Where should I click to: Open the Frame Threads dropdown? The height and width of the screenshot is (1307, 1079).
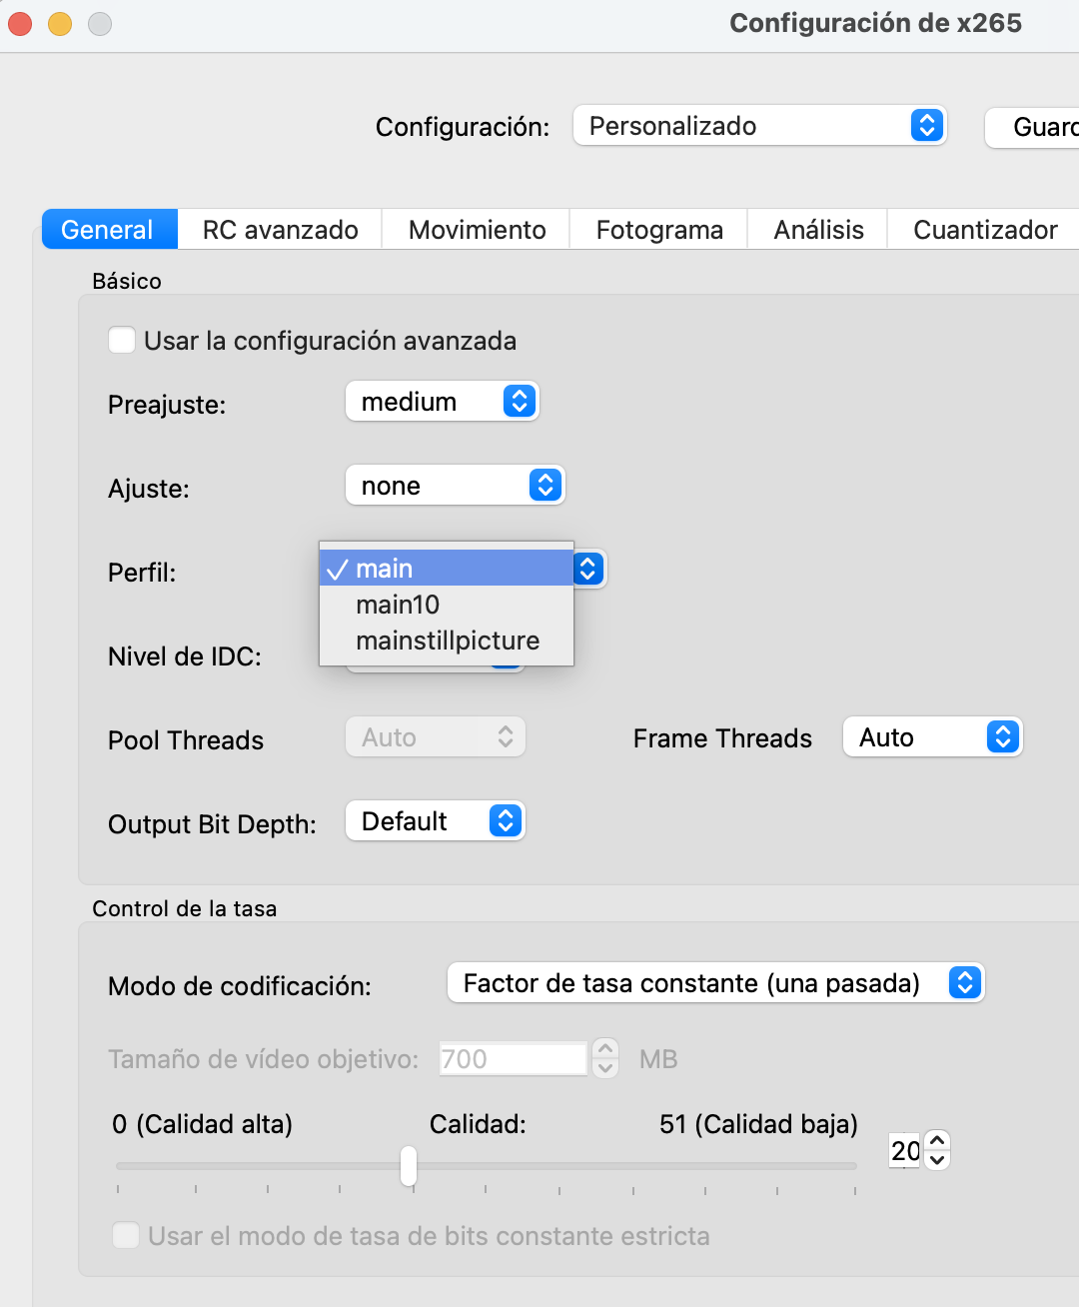[x=931, y=736]
